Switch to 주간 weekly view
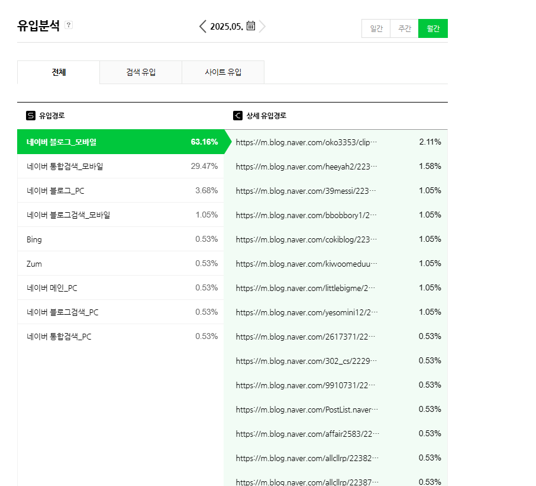This screenshot has height=486, width=536. pos(405,28)
